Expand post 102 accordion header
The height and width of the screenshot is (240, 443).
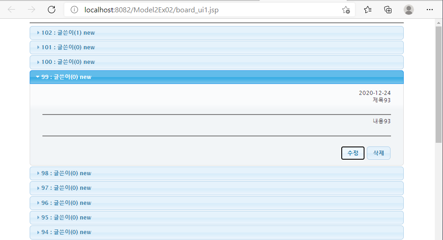(216, 33)
